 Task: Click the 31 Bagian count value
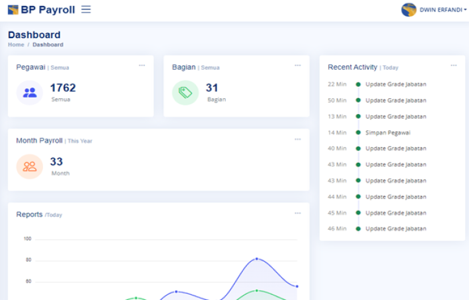(212, 88)
